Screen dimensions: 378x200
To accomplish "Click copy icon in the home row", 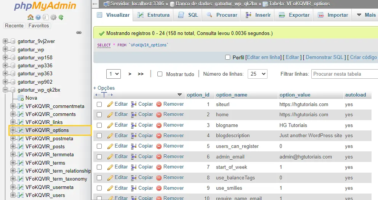I will [x=134, y=114].
